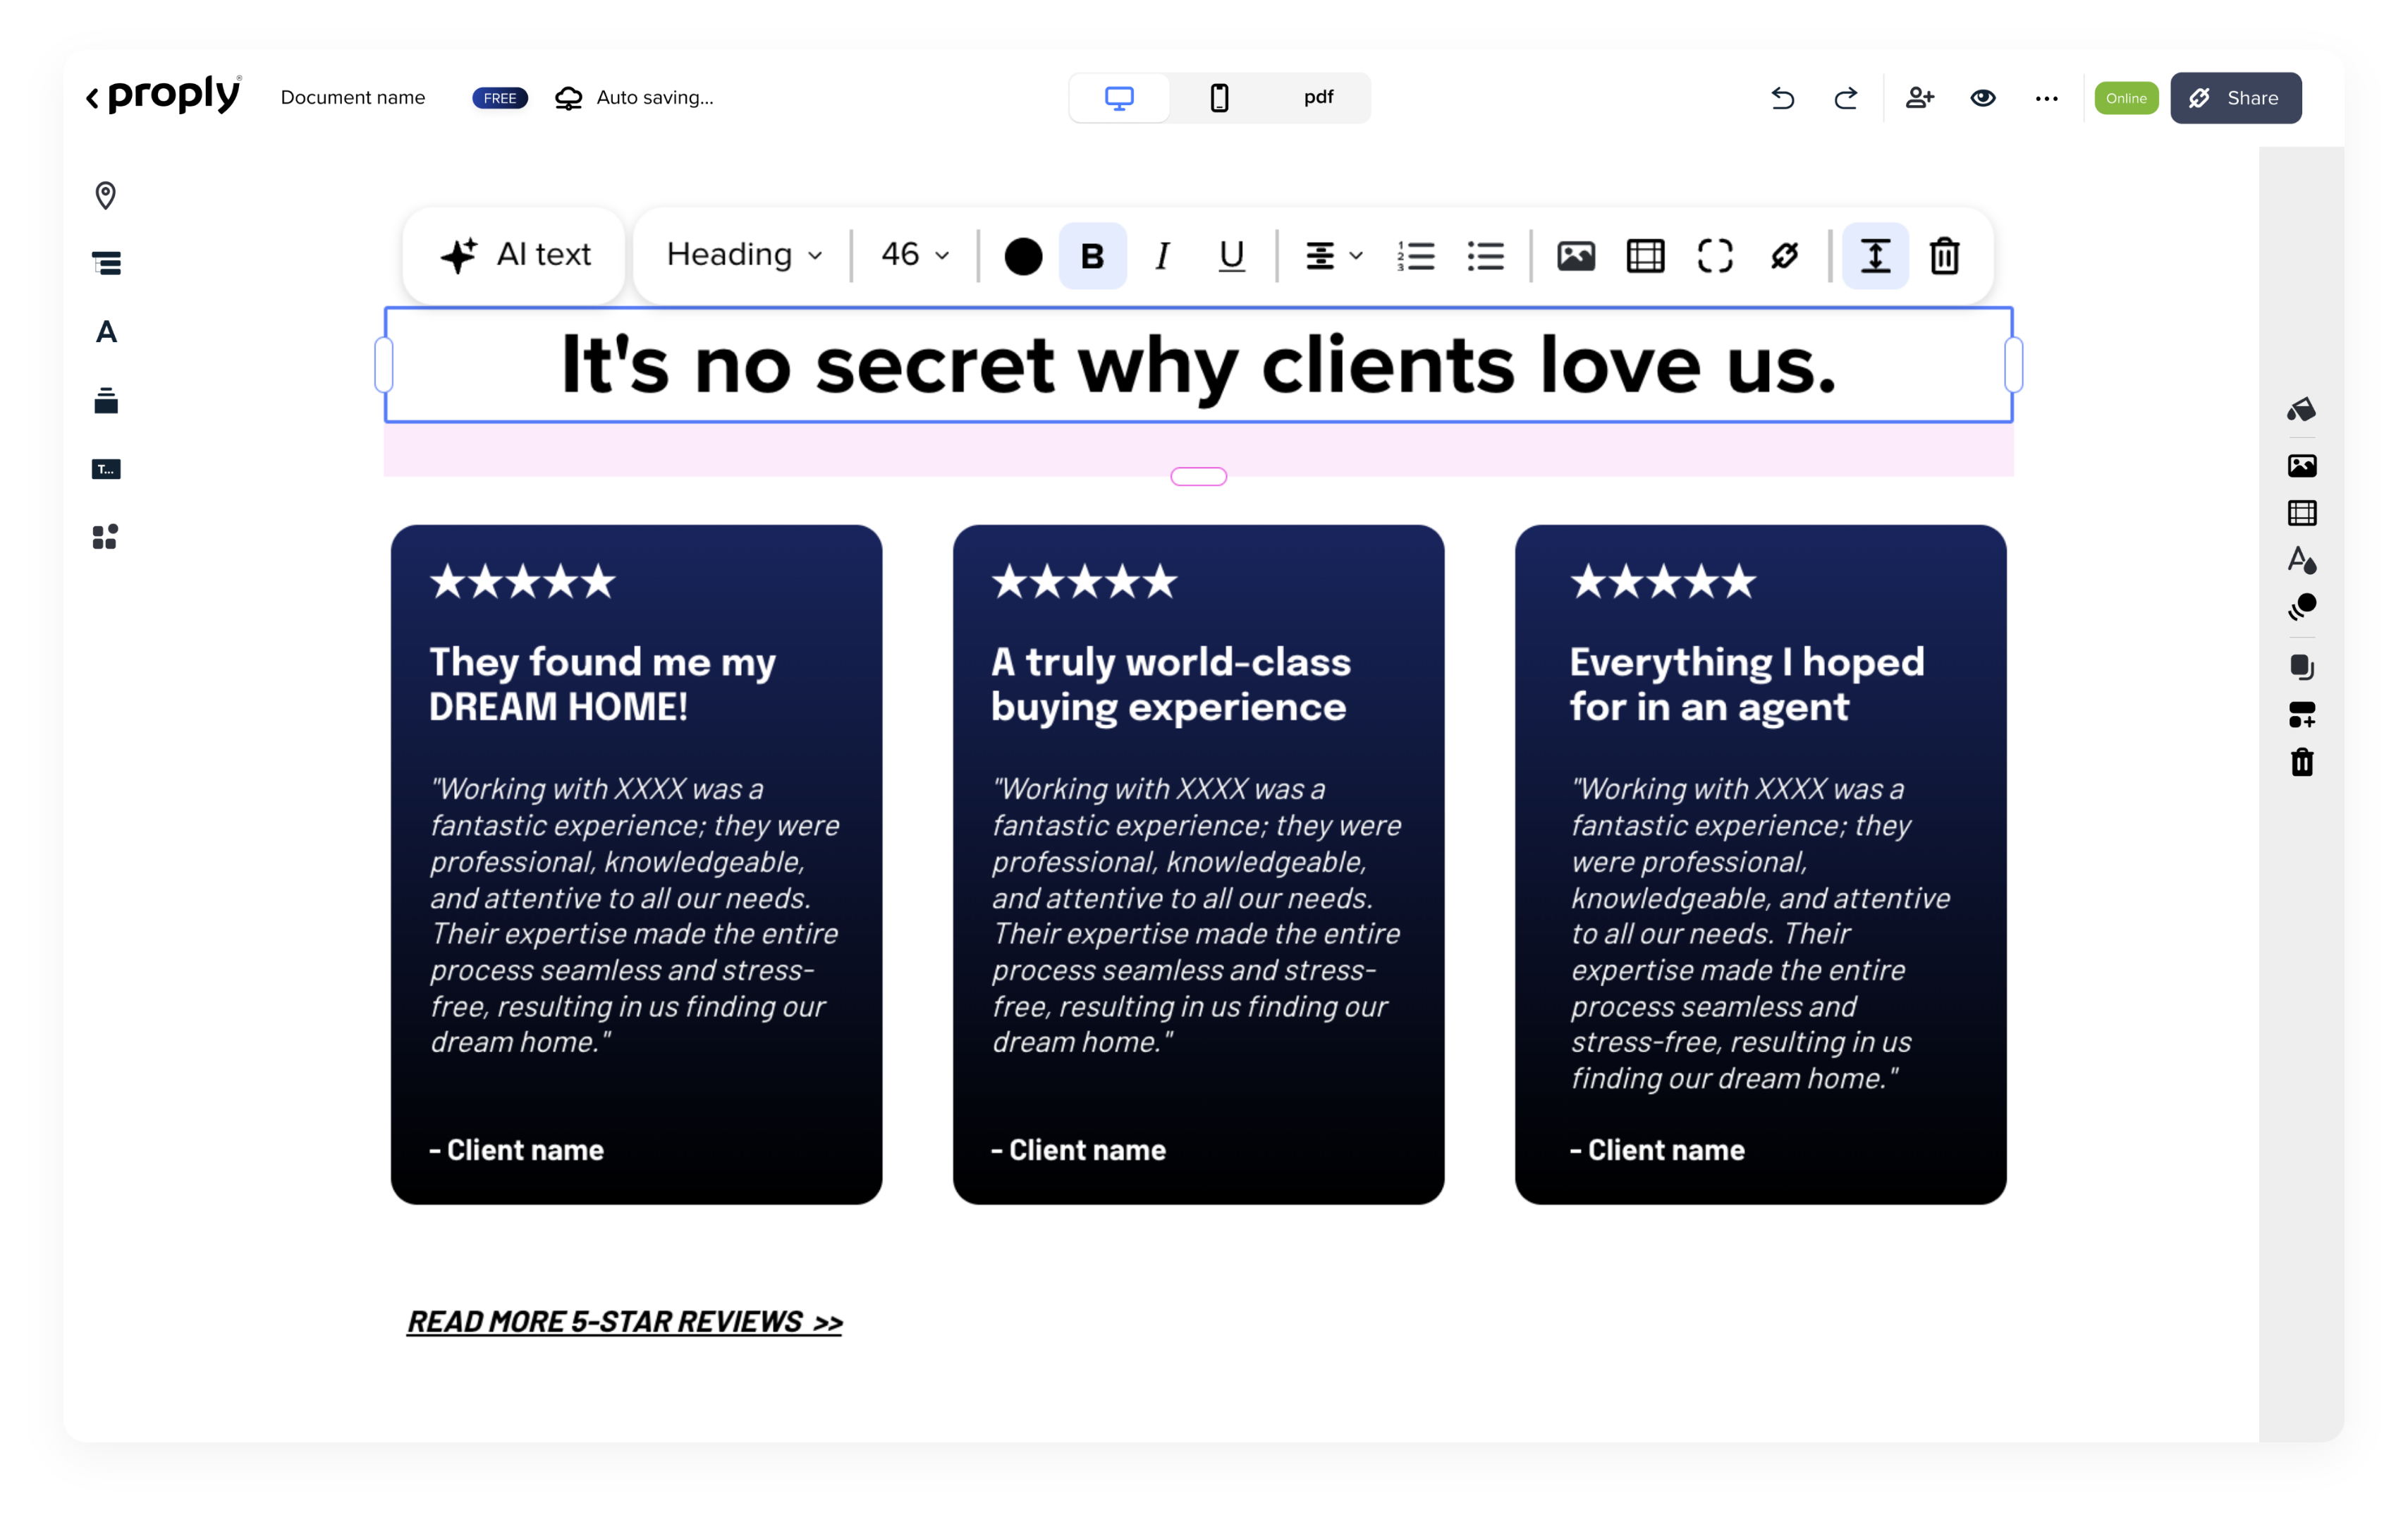Click the Share button
Viewport: 2408px width, 1520px height.
click(2235, 98)
